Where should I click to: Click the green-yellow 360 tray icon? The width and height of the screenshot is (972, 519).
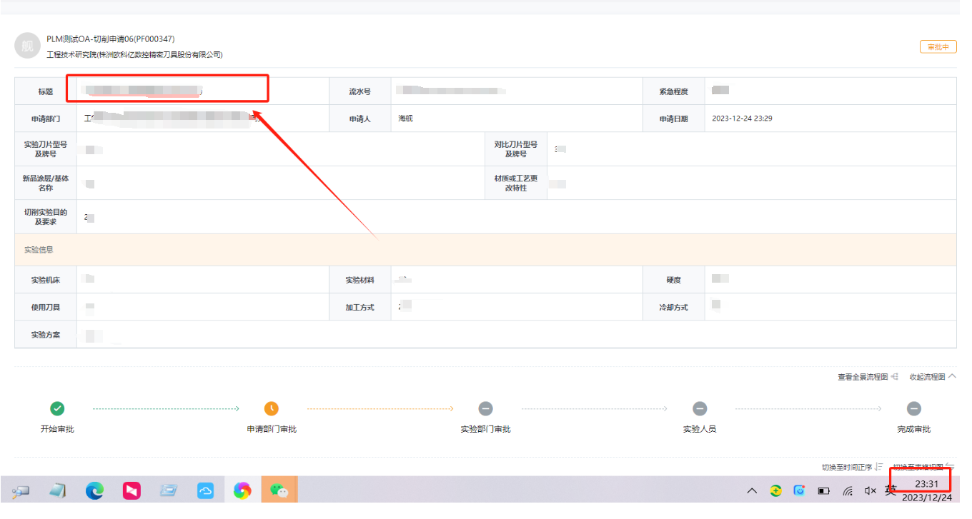776,490
